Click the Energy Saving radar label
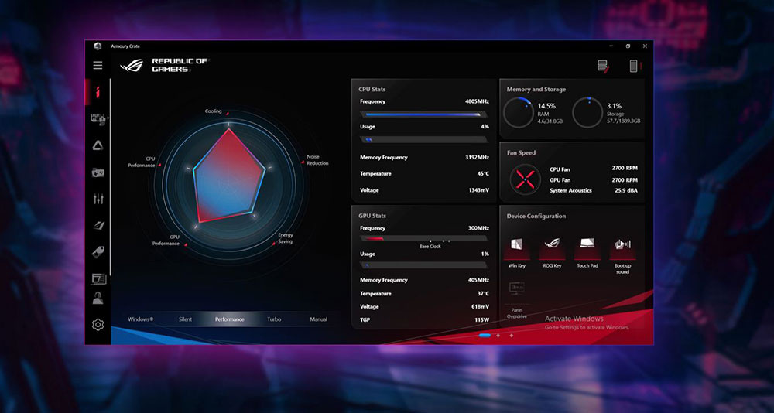 tap(286, 238)
